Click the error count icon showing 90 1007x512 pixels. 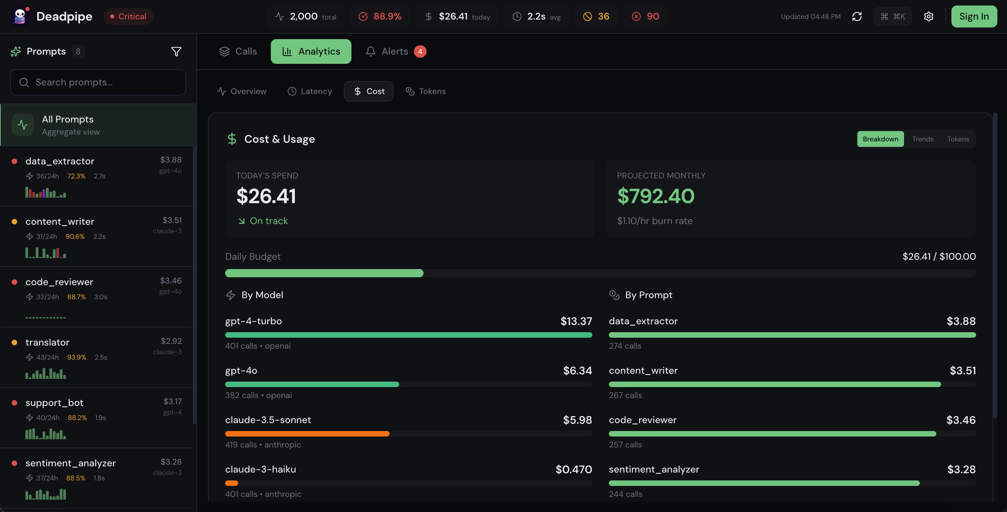click(636, 16)
